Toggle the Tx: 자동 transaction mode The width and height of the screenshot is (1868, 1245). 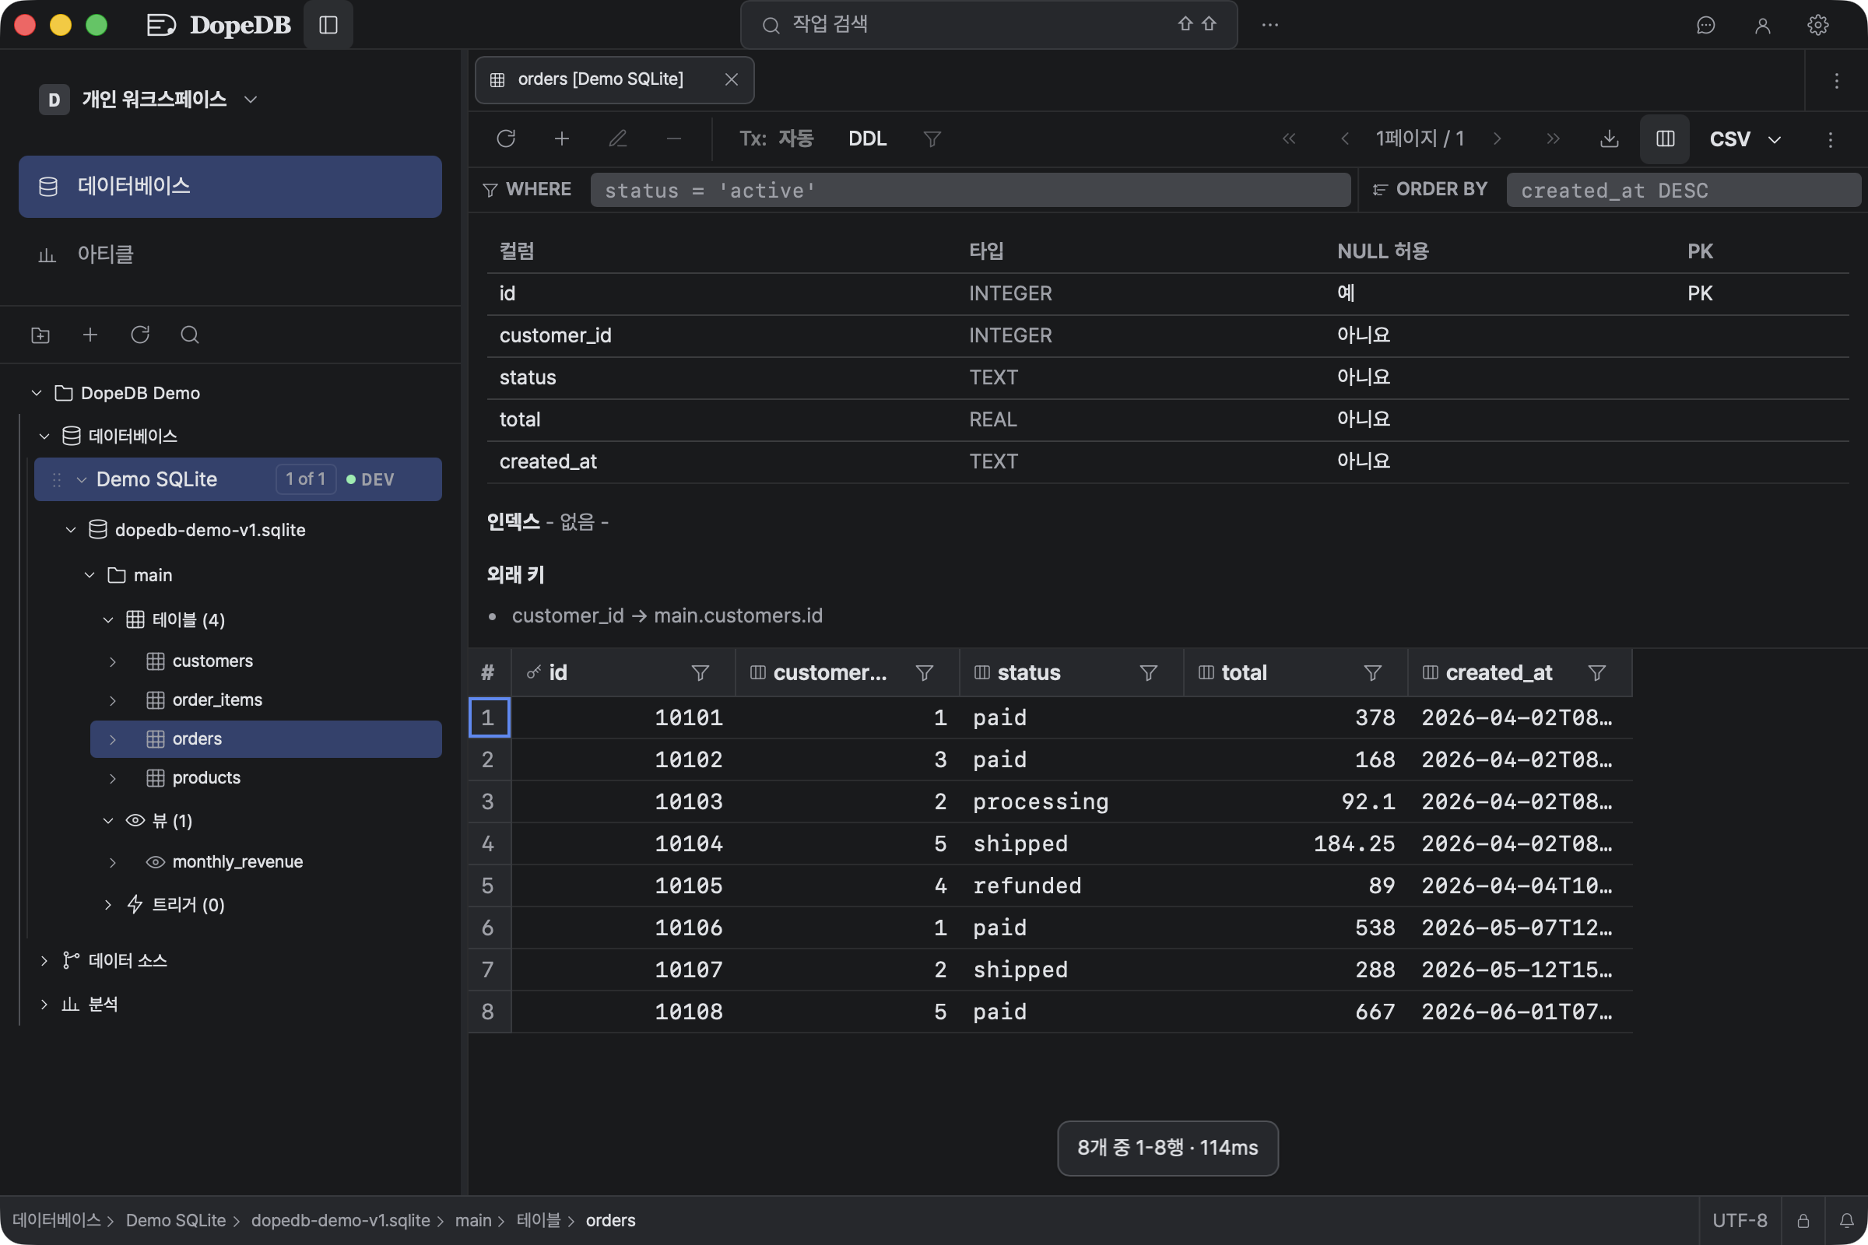pyautogui.click(x=777, y=139)
